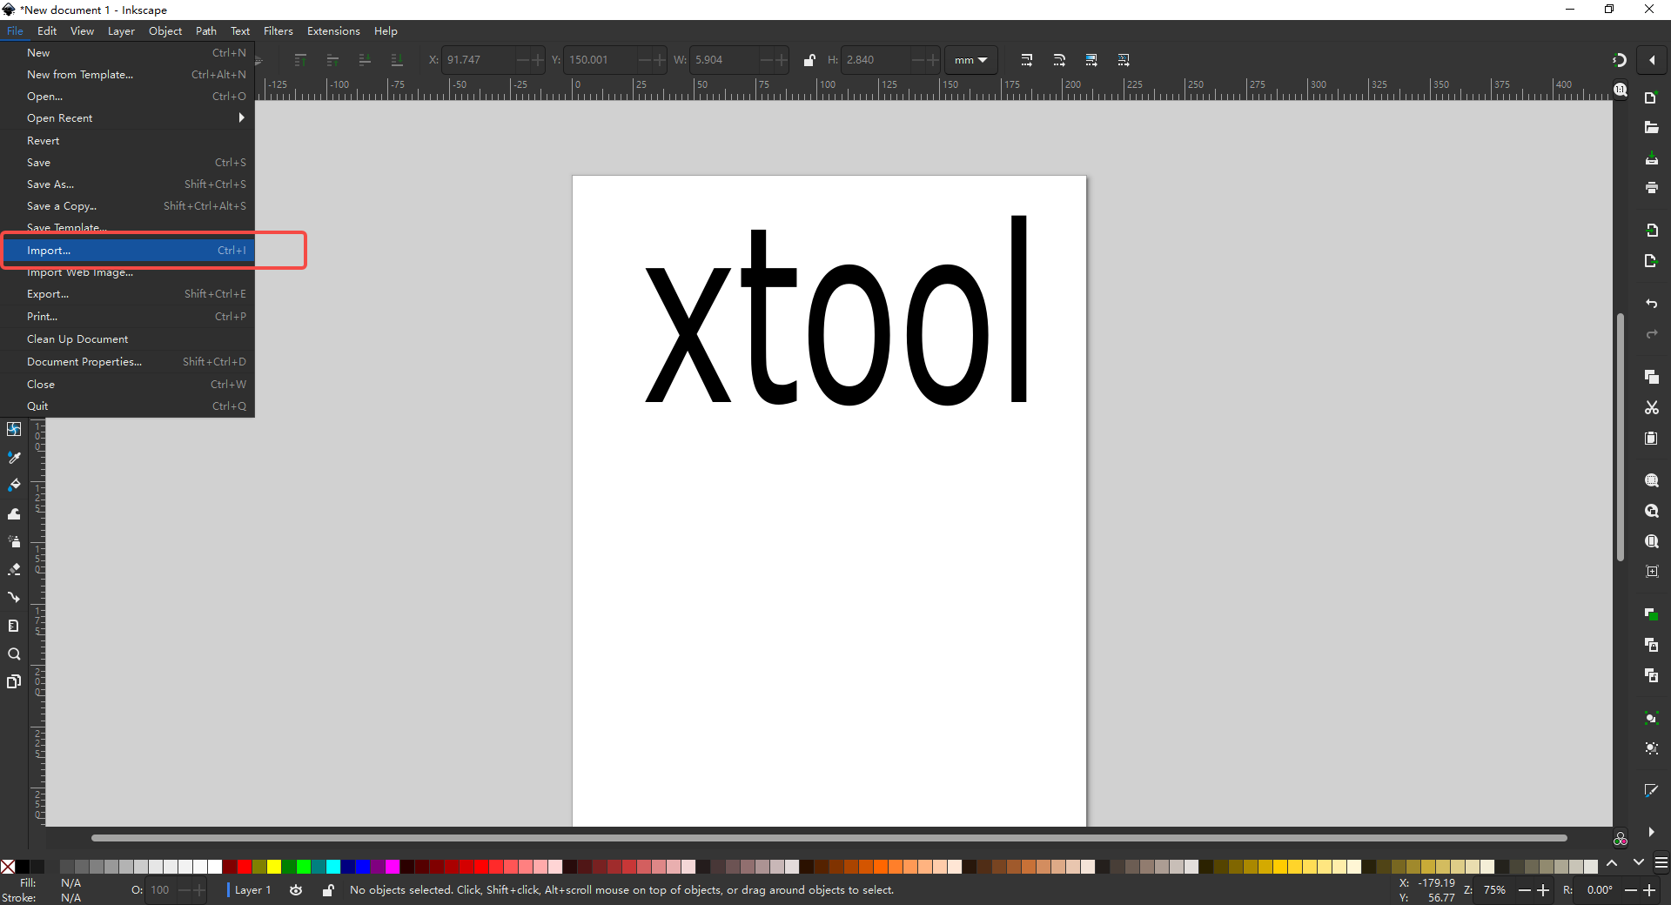The image size is (1671, 905).
Task: Open the Extensions menu
Action: click(x=333, y=31)
